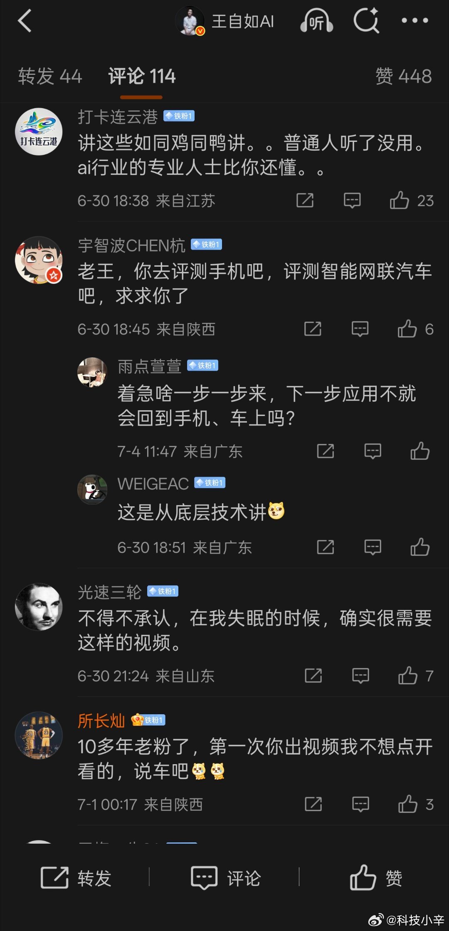Image resolution: width=449 pixels, height=931 pixels.
Task: Repost 所长灿's comment
Action: pyautogui.click(x=313, y=804)
